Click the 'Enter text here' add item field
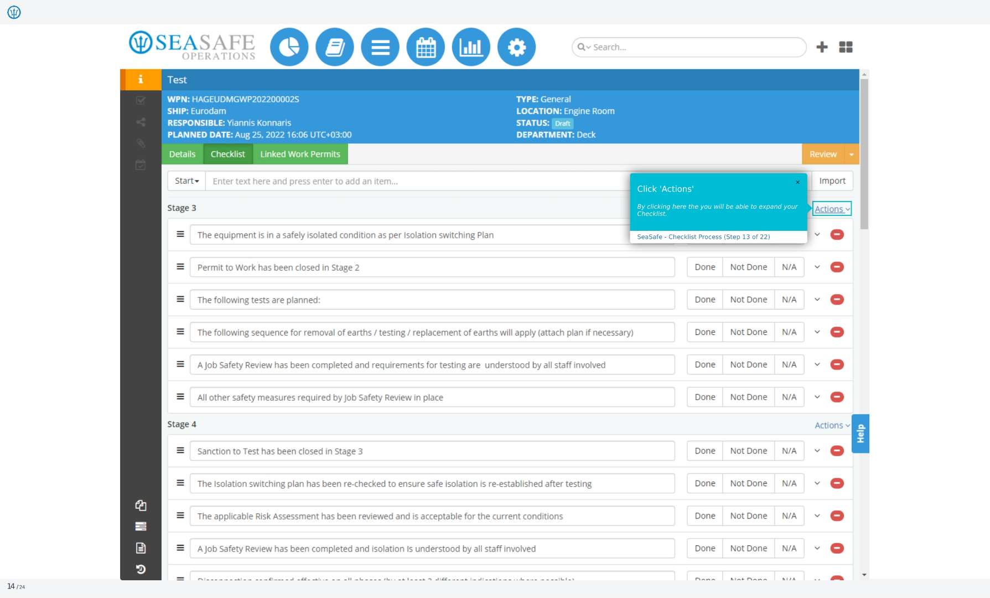The width and height of the screenshot is (990, 598). [417, 181]
